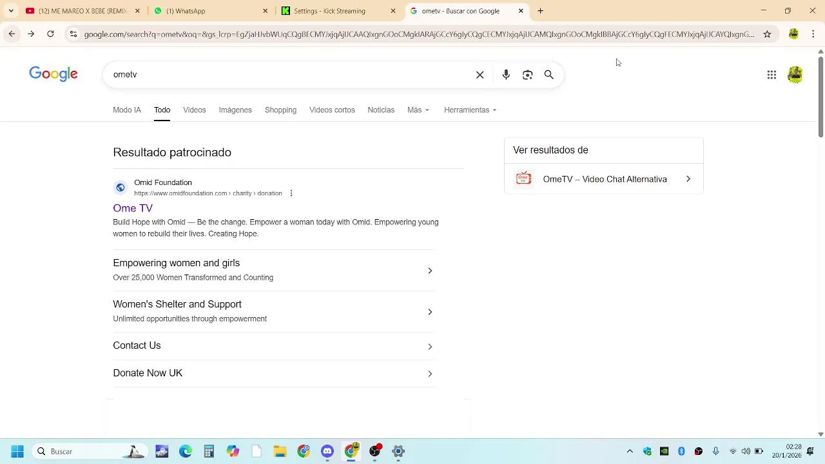Open Copilot from taskbar

pyautogui.click(x=233, y=451)
